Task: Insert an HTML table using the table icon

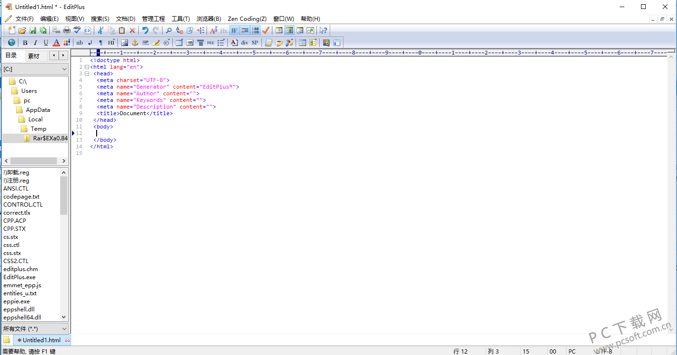Action: [x=179, y=43]
